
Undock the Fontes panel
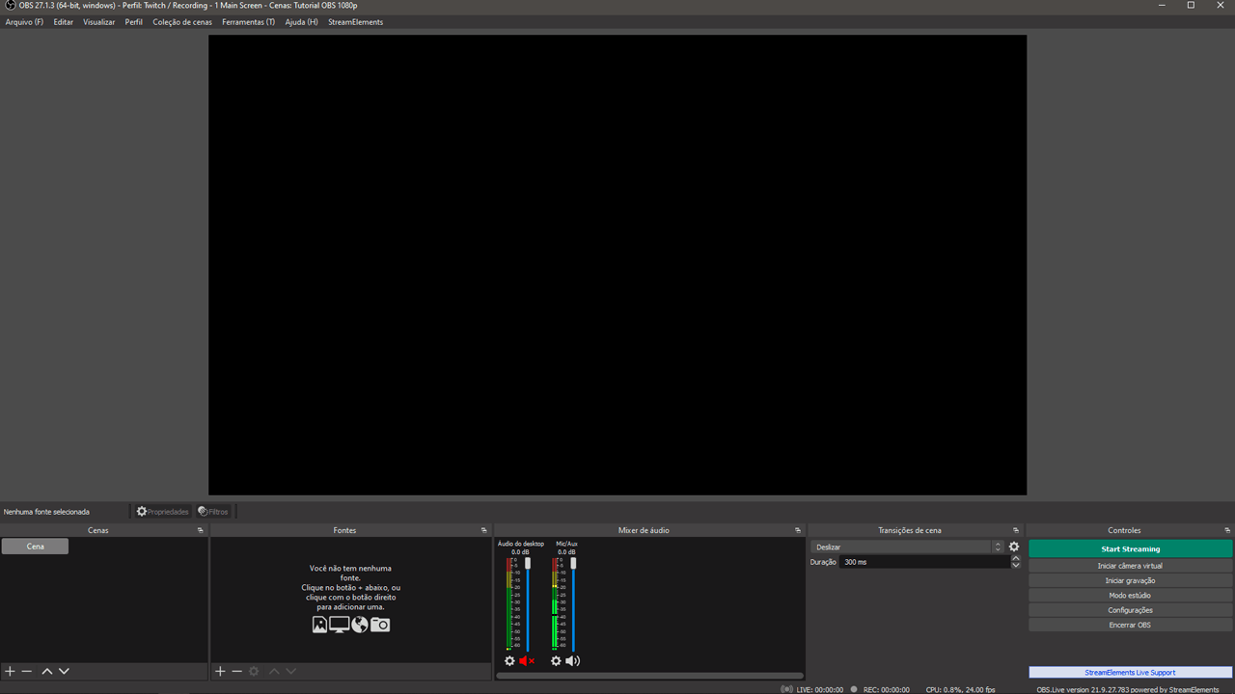click(x=484, y=530)
